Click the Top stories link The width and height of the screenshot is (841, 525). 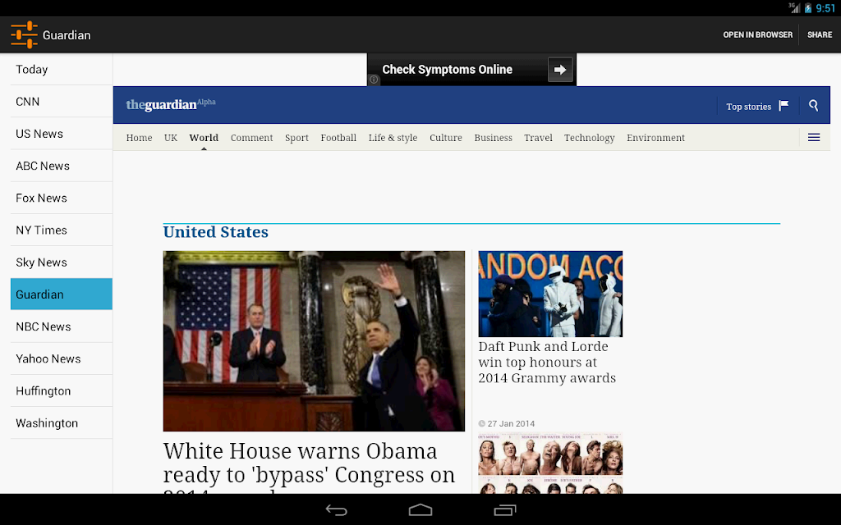click(x=748, y=106)
